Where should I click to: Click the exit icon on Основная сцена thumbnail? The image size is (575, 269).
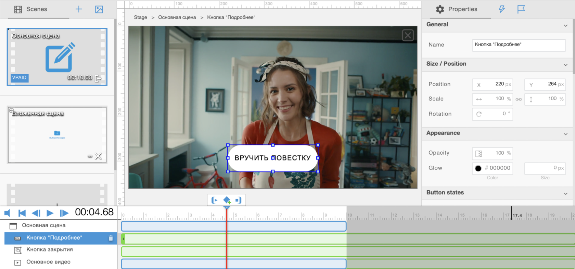tap(98, 78)
